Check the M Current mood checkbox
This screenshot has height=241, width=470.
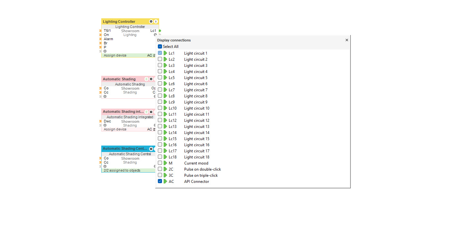tap(160, 163)
